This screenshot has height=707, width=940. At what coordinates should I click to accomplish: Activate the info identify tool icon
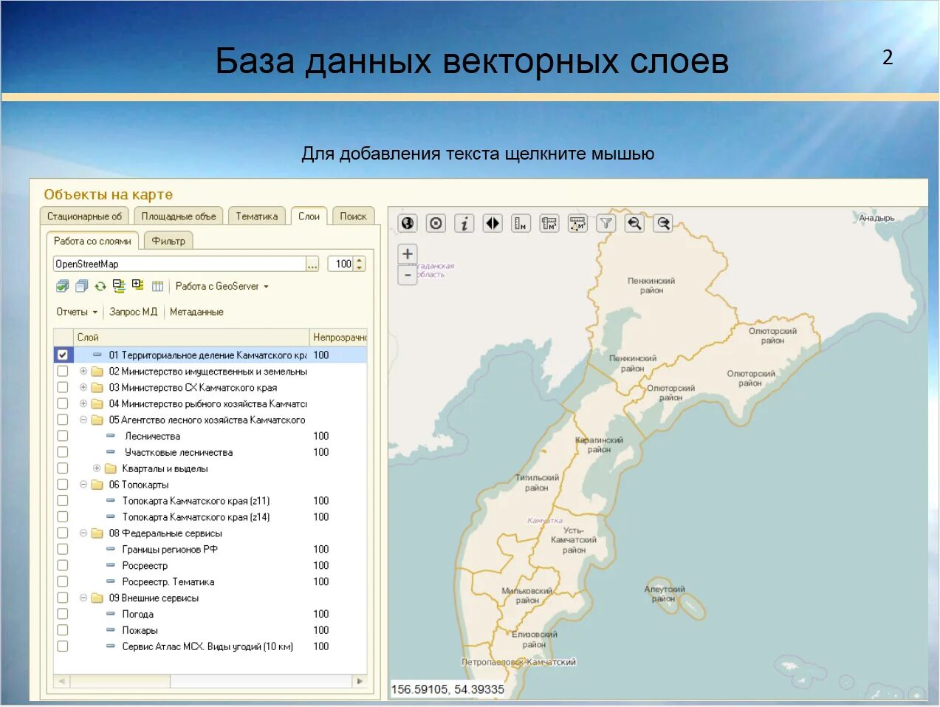[x=464, y=223]
